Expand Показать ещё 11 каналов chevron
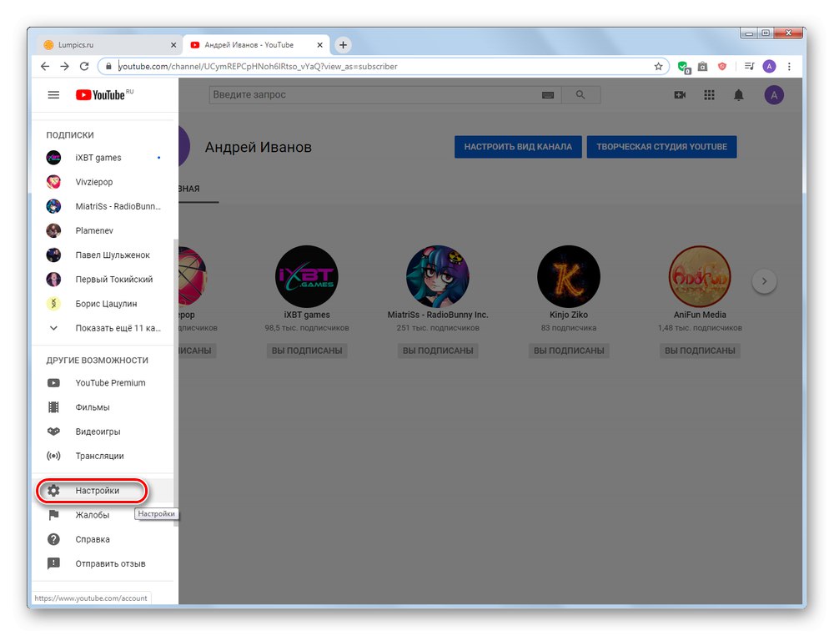The width and height of the screenshot is (834, 636). 53,328
